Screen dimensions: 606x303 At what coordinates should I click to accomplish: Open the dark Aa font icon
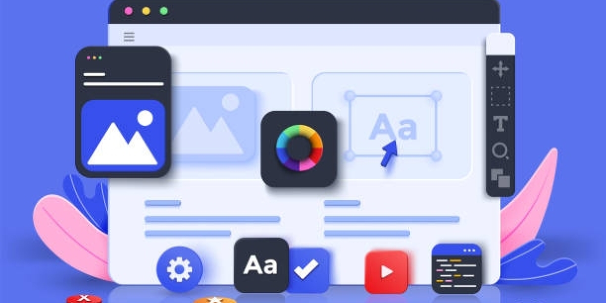click(x=261, y=265)
